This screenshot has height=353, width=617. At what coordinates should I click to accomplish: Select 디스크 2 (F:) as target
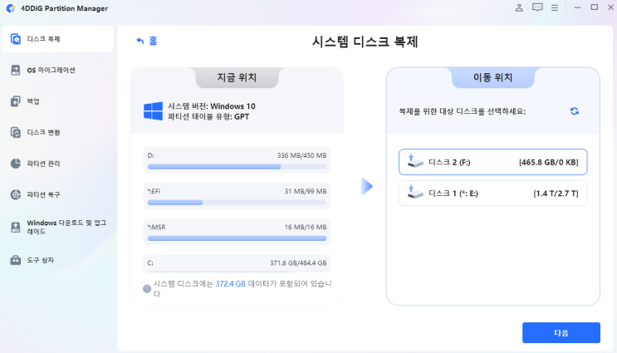[492, 162]
